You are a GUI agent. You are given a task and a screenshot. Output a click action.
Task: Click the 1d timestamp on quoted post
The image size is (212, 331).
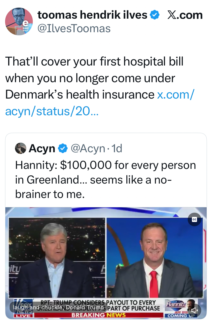pyautogui.click(x=117, y=148)
